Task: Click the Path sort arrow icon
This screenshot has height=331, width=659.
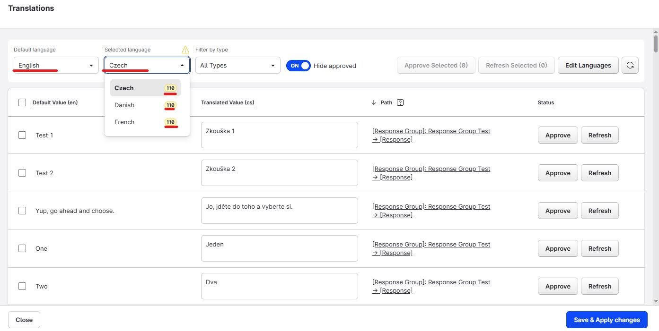Action: tap(374, 102)
